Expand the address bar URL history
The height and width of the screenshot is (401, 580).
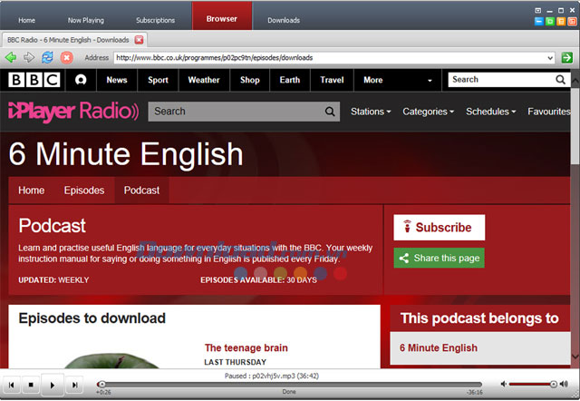click(550, 57)
